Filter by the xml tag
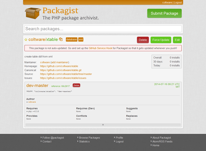This screenshot has width=206, height=151. 81,39
